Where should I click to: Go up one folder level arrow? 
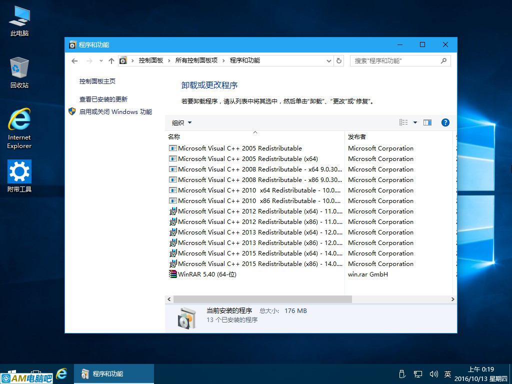(x=111, y=60)
